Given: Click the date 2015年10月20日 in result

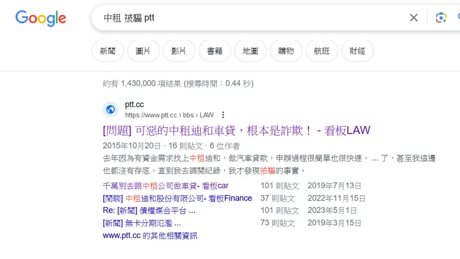Looking at the screenshot, I should (x=132, y=146).
